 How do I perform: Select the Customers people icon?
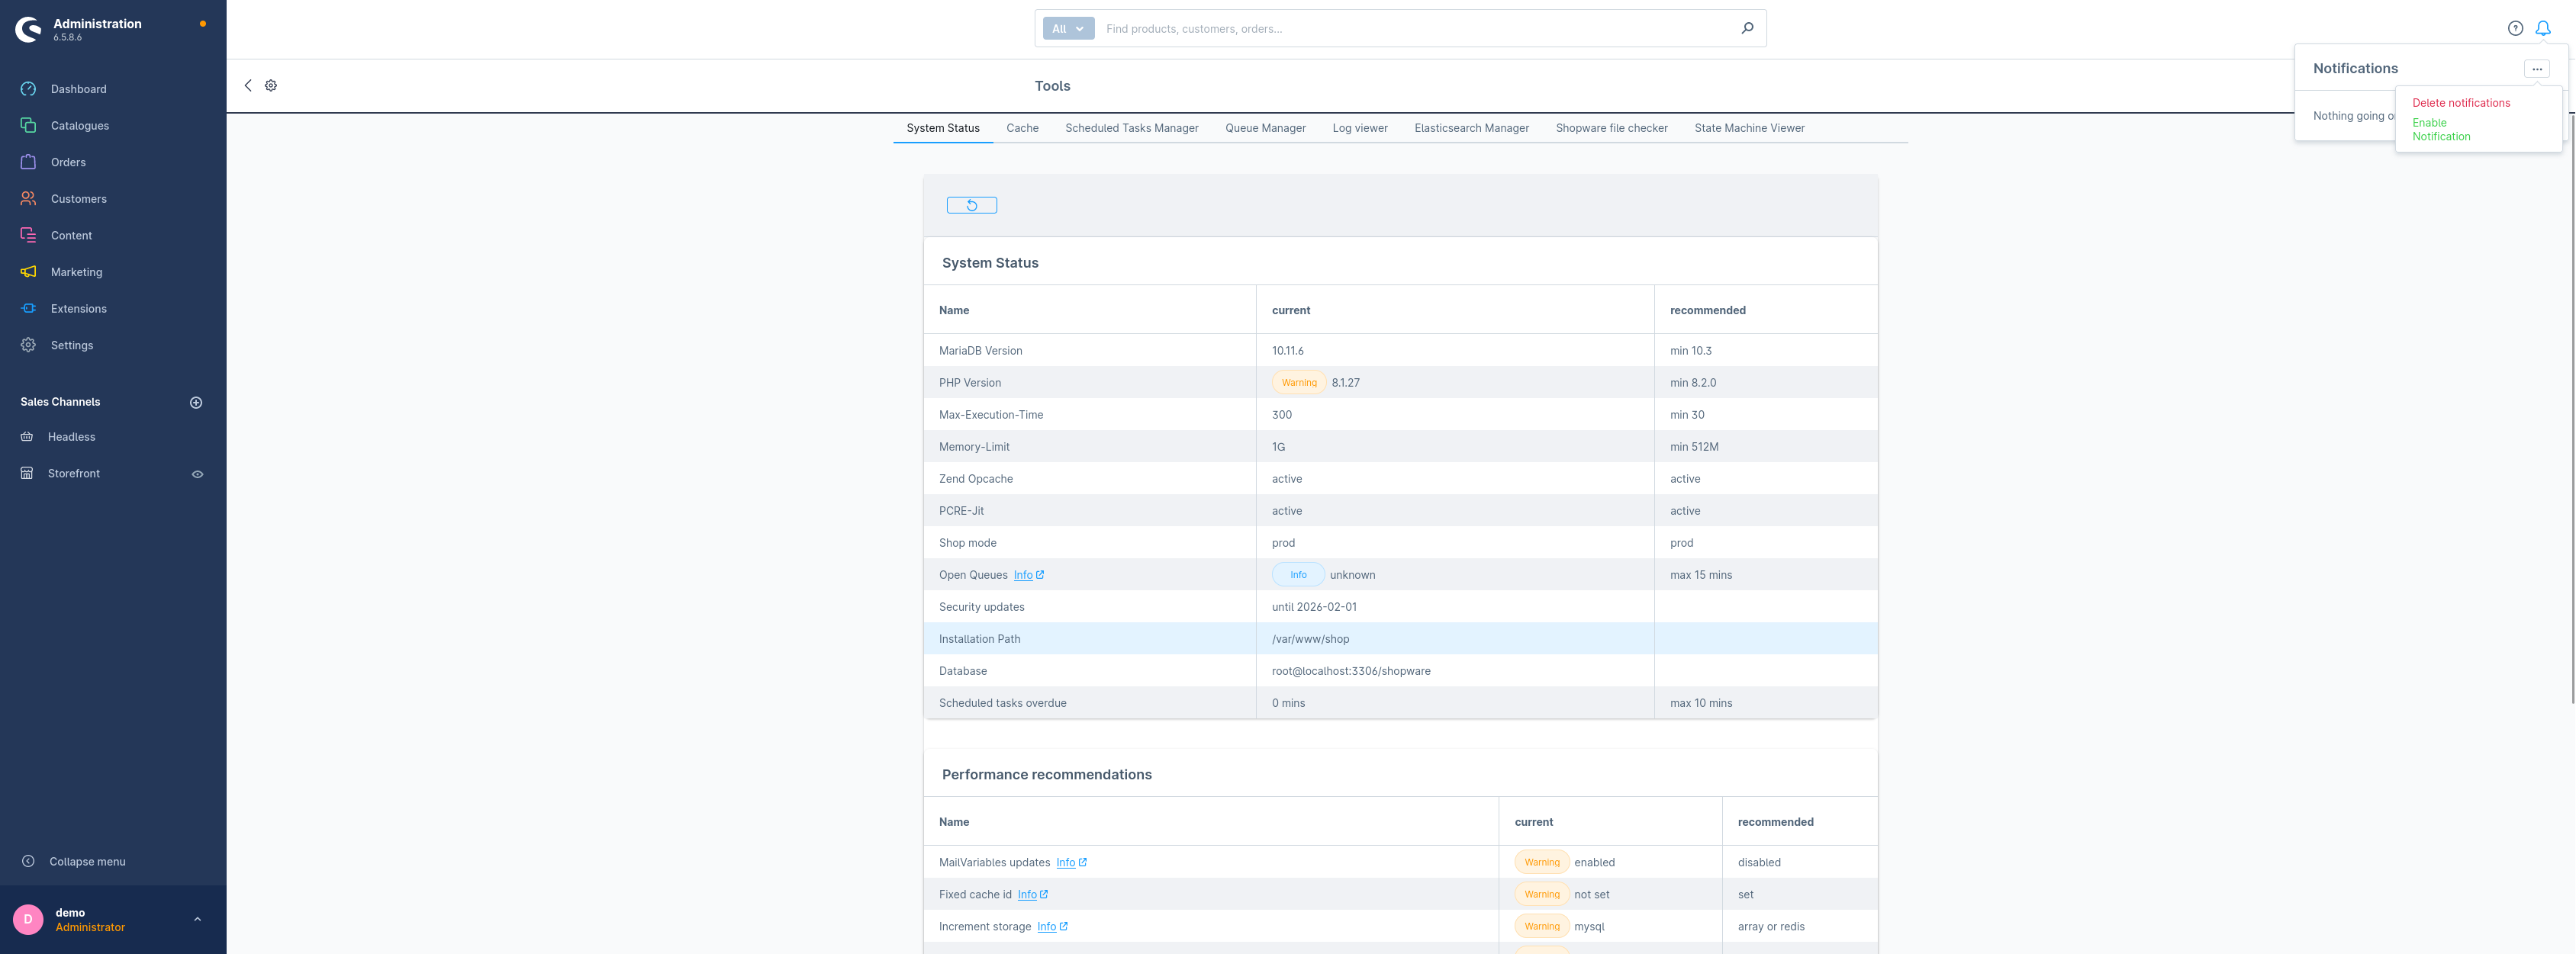tap(28, 199)
